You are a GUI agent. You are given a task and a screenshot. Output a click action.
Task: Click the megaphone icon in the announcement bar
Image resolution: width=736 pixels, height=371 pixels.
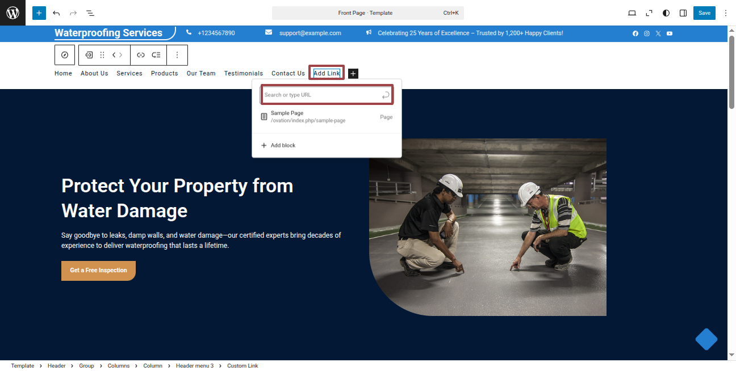(x=369, y=33)
